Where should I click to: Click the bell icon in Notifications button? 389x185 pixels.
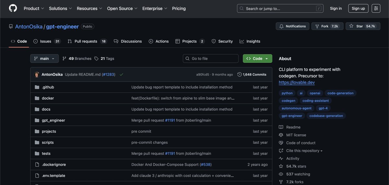(282, 26)
